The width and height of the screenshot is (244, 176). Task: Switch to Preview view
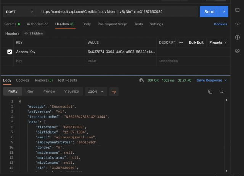49,91
